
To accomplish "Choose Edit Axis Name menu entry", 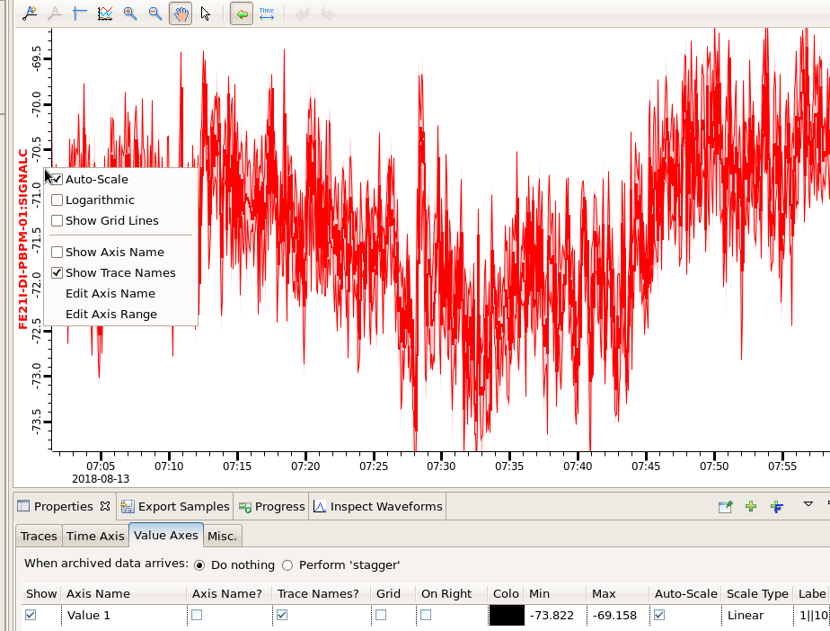I will tap(120, 294).
